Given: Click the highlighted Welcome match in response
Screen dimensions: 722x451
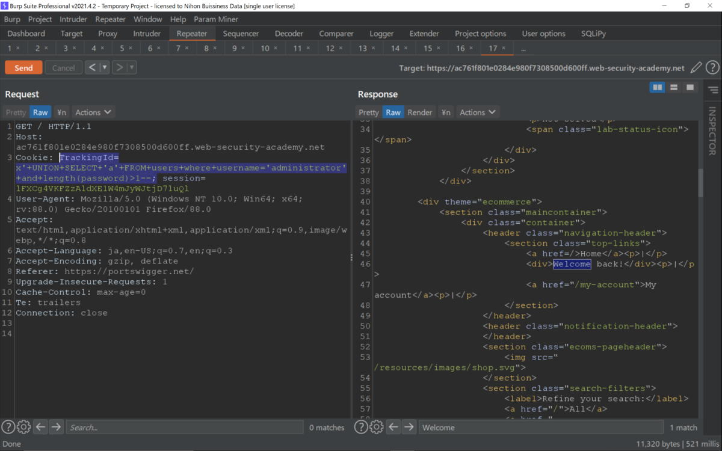Looking at the screenshot, I should (572, 264).
